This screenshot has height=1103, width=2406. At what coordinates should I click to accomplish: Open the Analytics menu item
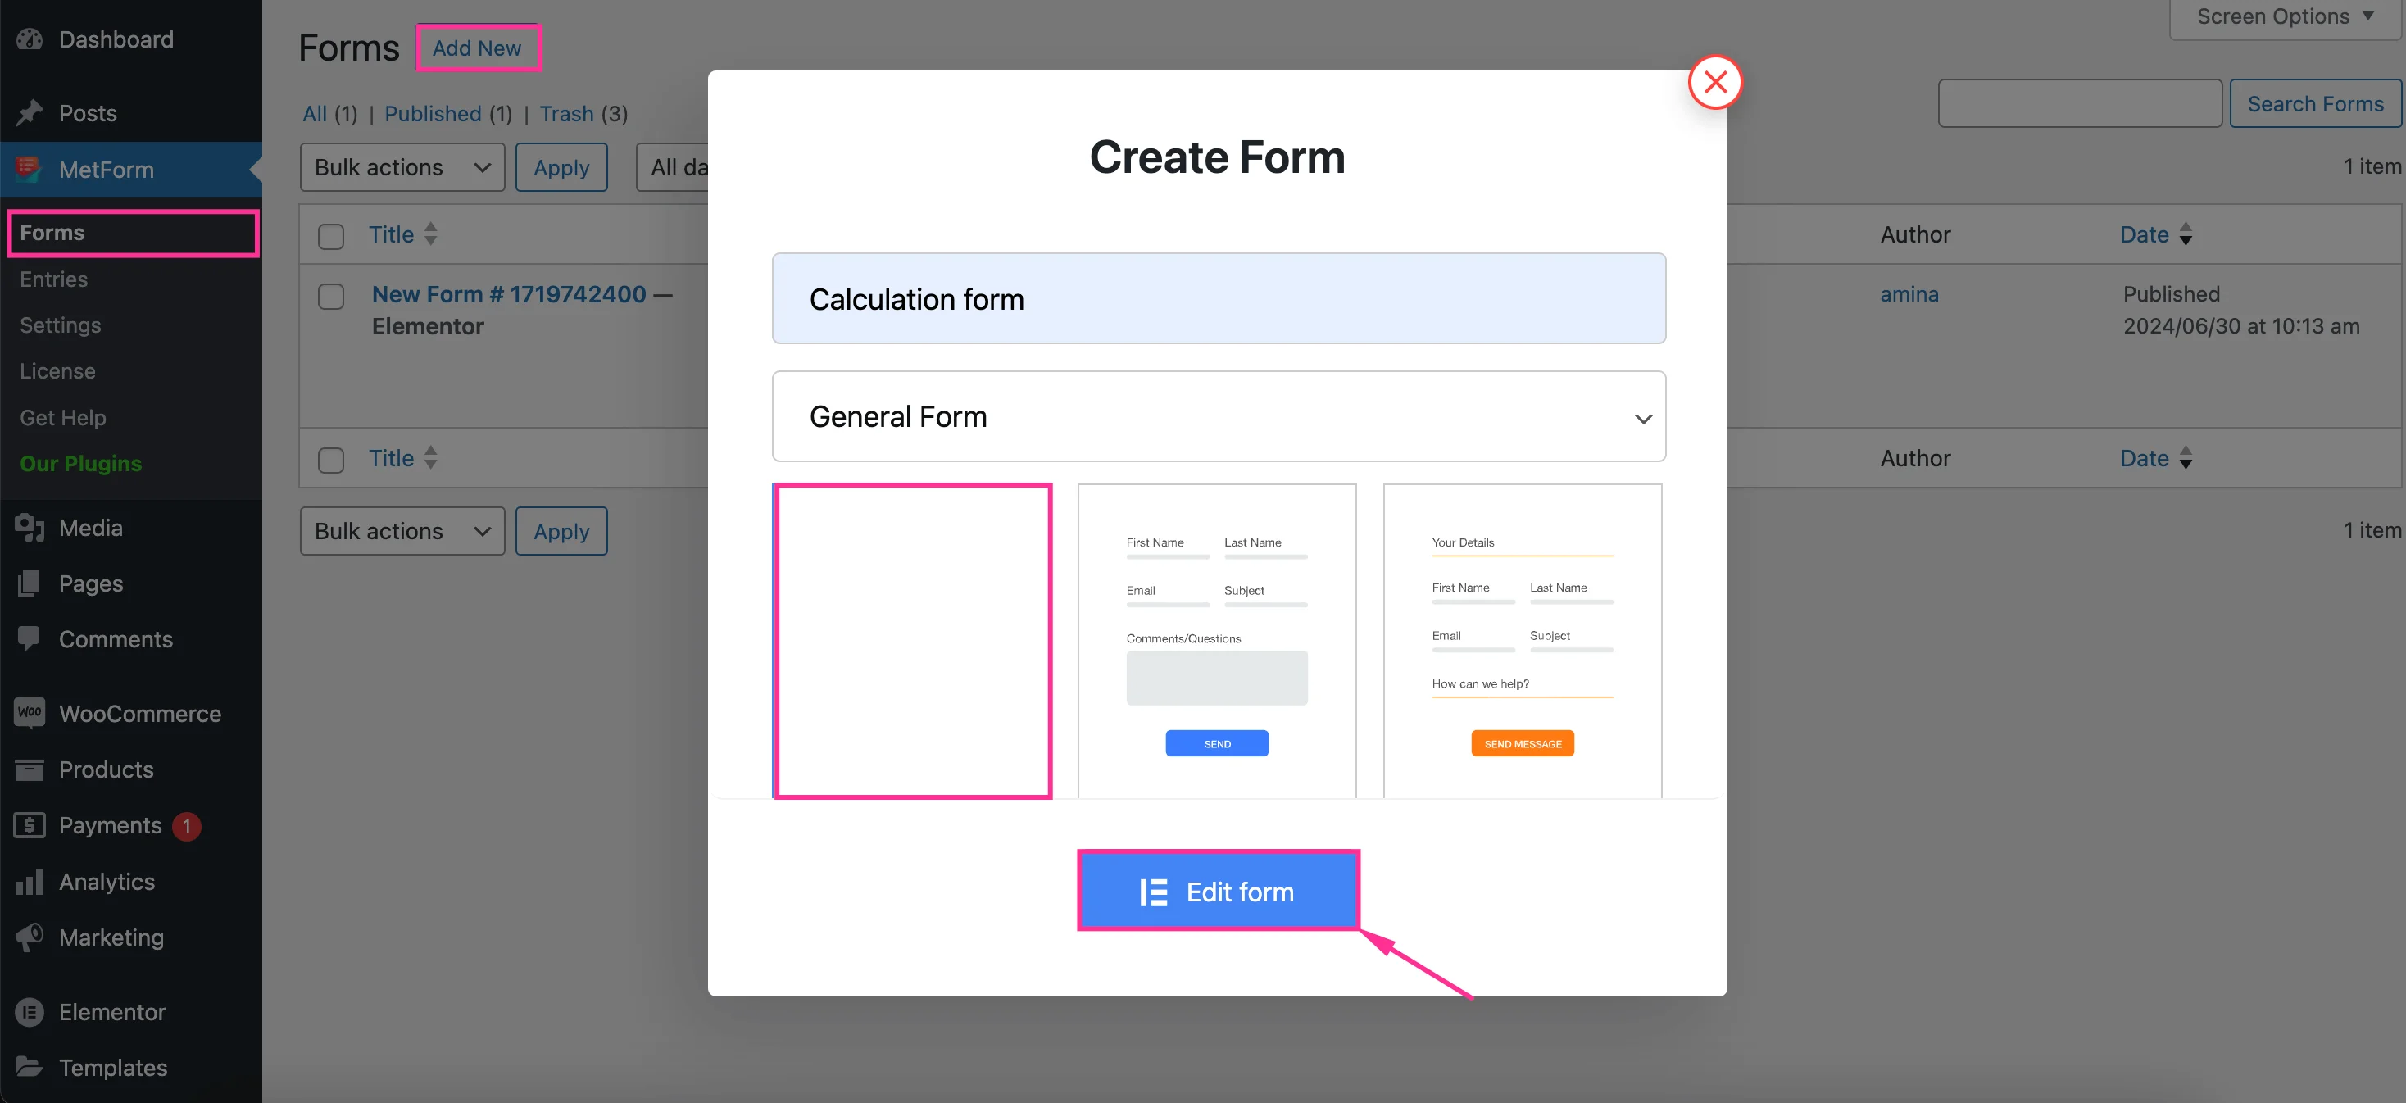tap(131, 882)
